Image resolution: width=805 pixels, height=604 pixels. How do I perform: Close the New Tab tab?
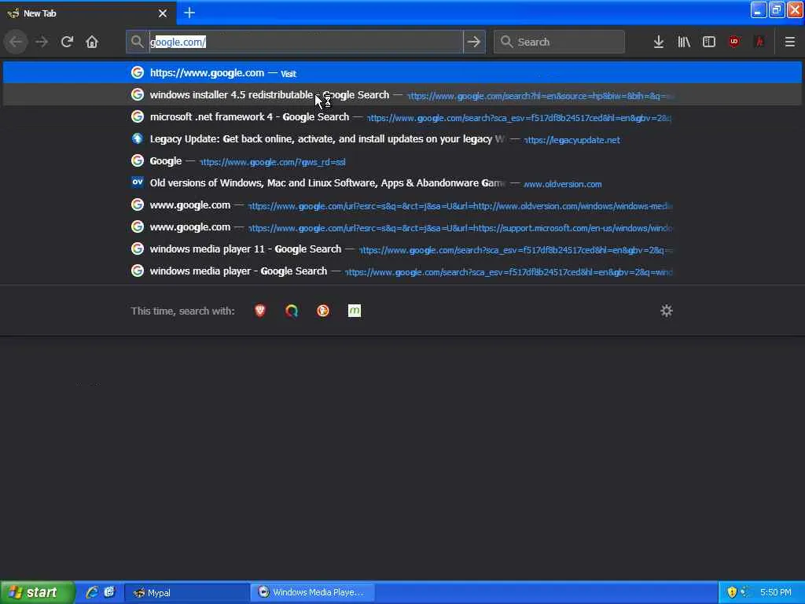[163, 13]
